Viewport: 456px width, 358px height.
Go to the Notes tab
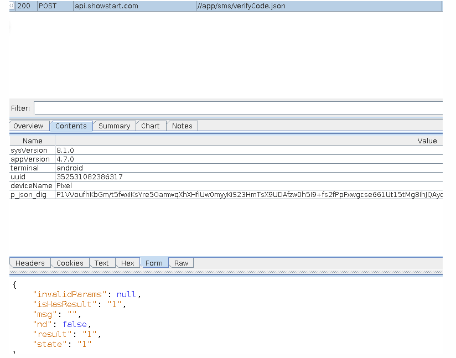coord(182,126)
